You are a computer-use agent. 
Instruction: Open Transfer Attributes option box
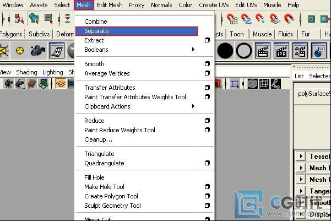[x=207, y=87]
